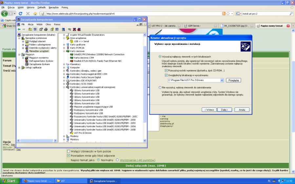Click the Print icon in Computer Management
Viewport: 295px width, 184px height.
point(46,29)
